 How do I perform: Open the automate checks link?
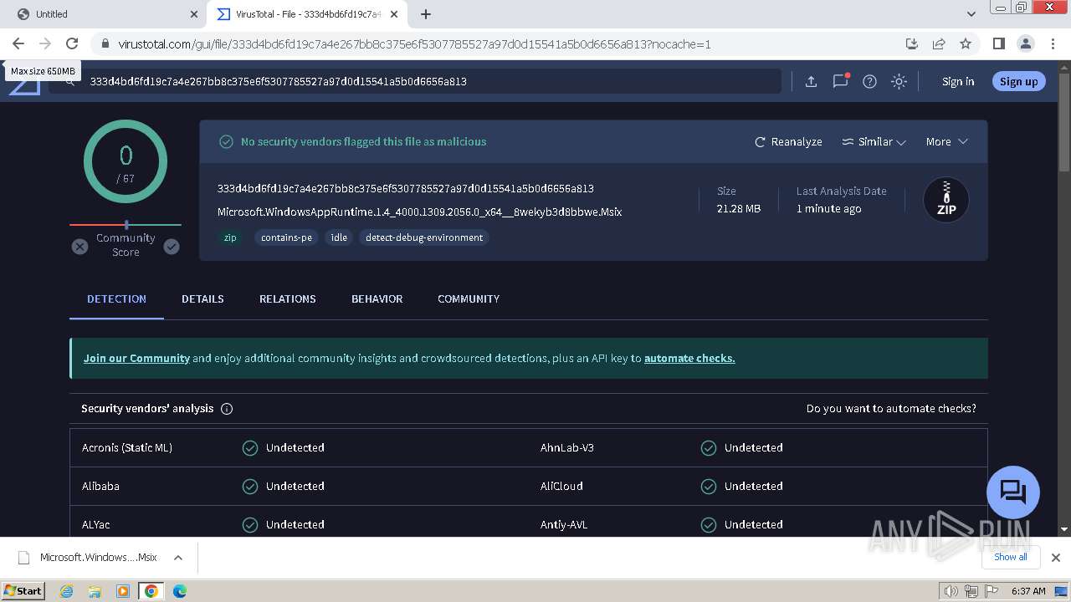click(x=689, y=358)
